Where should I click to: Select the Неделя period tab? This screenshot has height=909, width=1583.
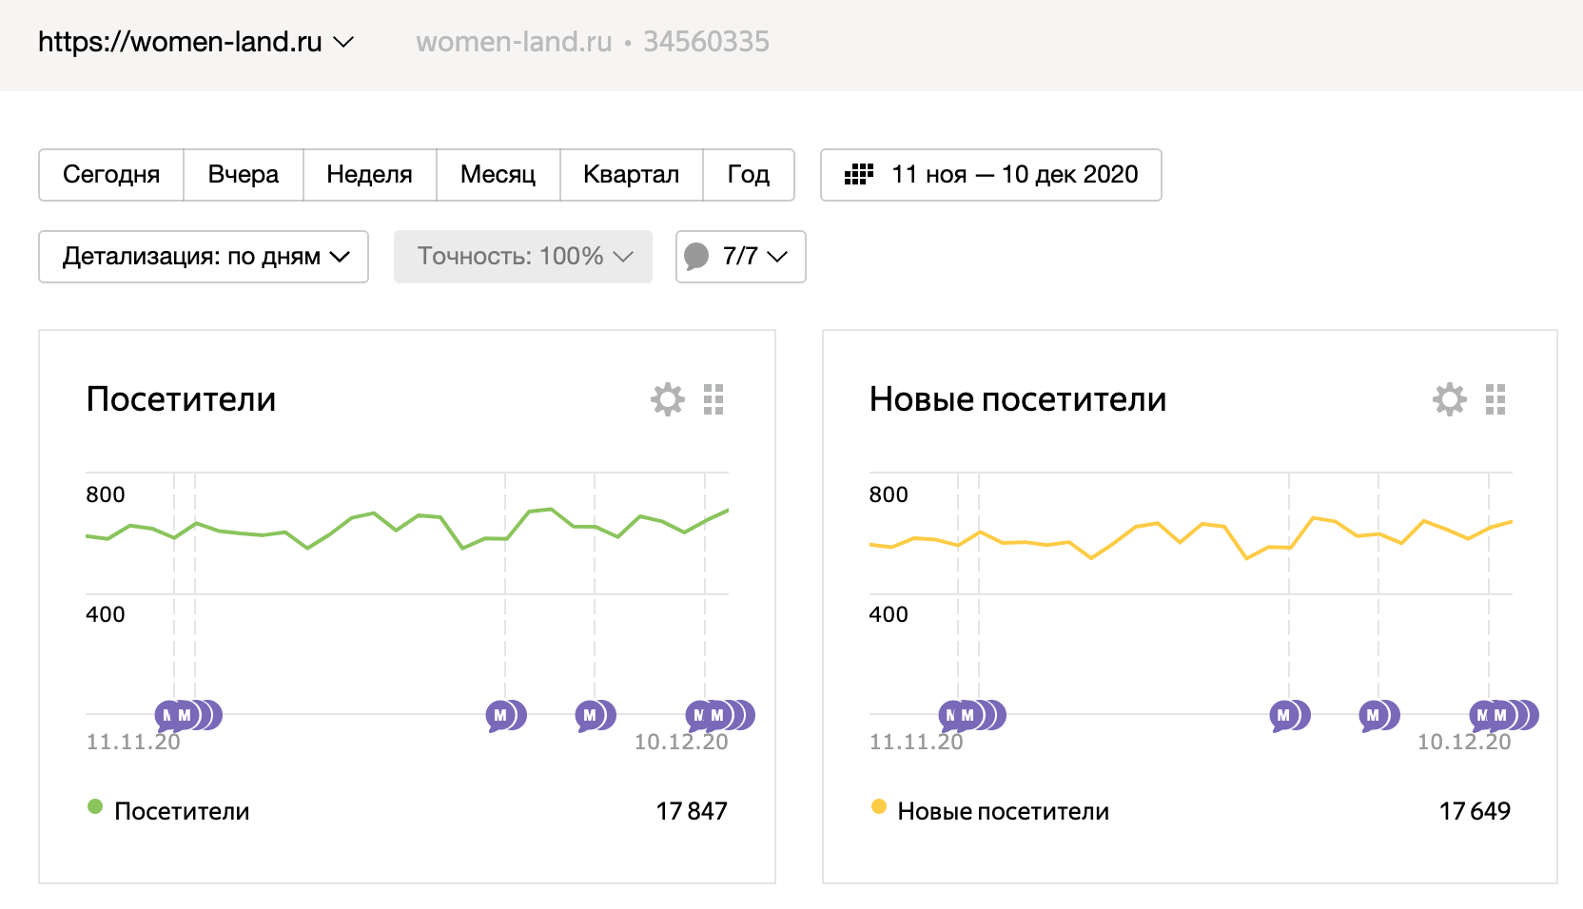[369, 175]
